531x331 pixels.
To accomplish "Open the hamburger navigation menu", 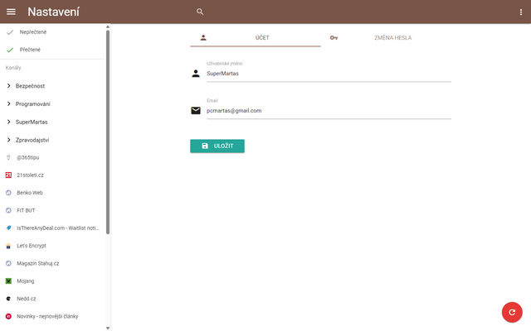I will [11, 12].
